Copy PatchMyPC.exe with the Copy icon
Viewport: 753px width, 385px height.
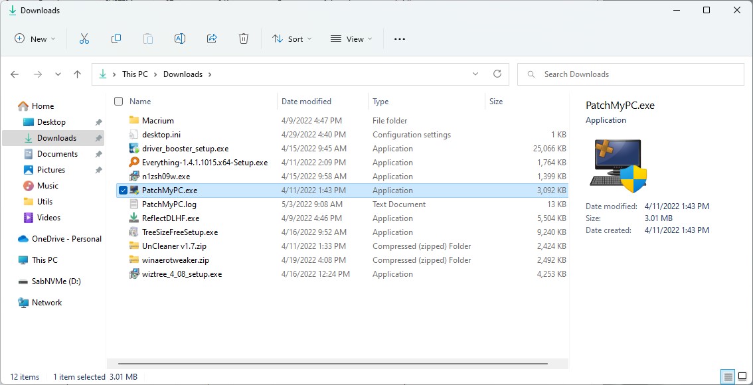coord(116,38)
